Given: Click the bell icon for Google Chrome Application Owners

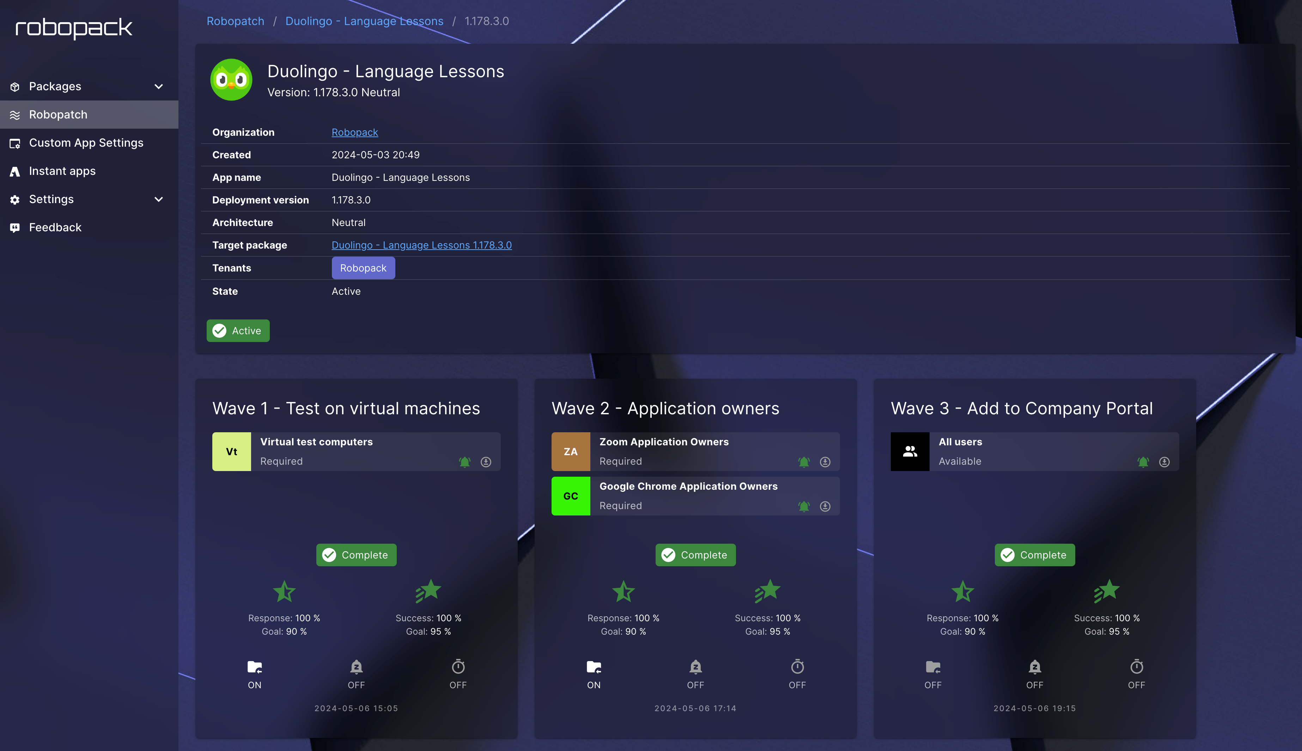Looking at the screenshot, I should click(x=804, y=506).
